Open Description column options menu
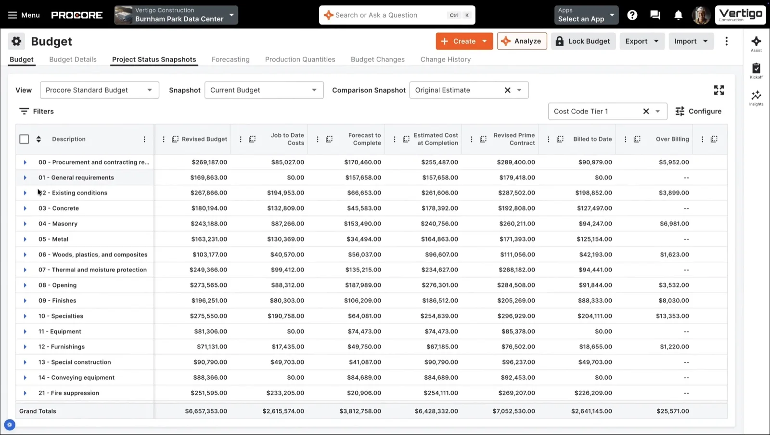770x435 pixels. coord(144,139)
